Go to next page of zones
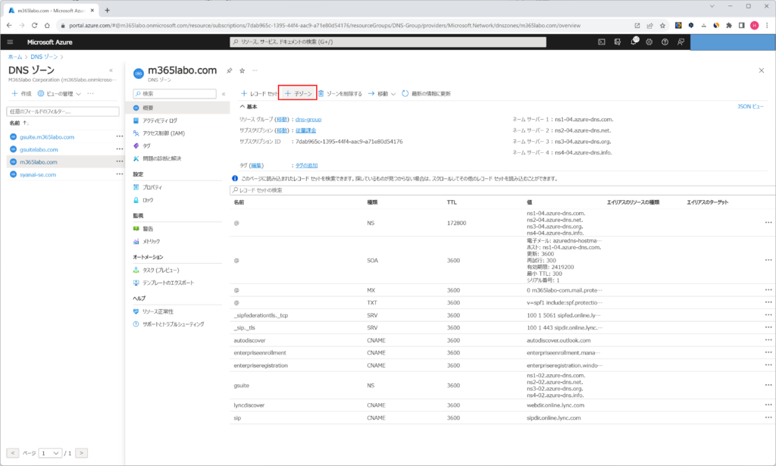776x466 pixels. coord(82,452)
